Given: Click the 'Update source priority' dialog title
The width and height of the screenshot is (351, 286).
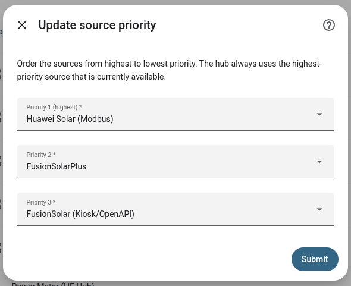Looking at the screenshot, I should click(97, 25).
